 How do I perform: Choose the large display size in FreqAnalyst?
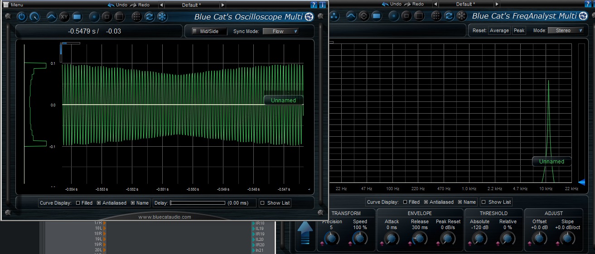[419, 16]
